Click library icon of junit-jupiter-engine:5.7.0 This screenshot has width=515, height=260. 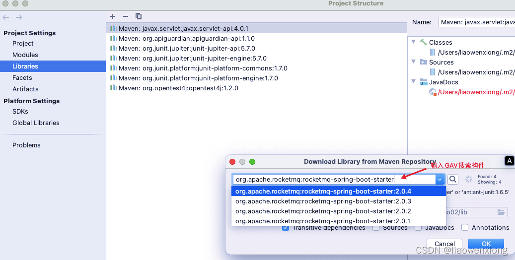click(x=113, y=58)
